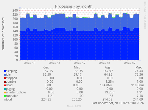
Task: Click total minimum value 200.25
Action: pos(77,99)
